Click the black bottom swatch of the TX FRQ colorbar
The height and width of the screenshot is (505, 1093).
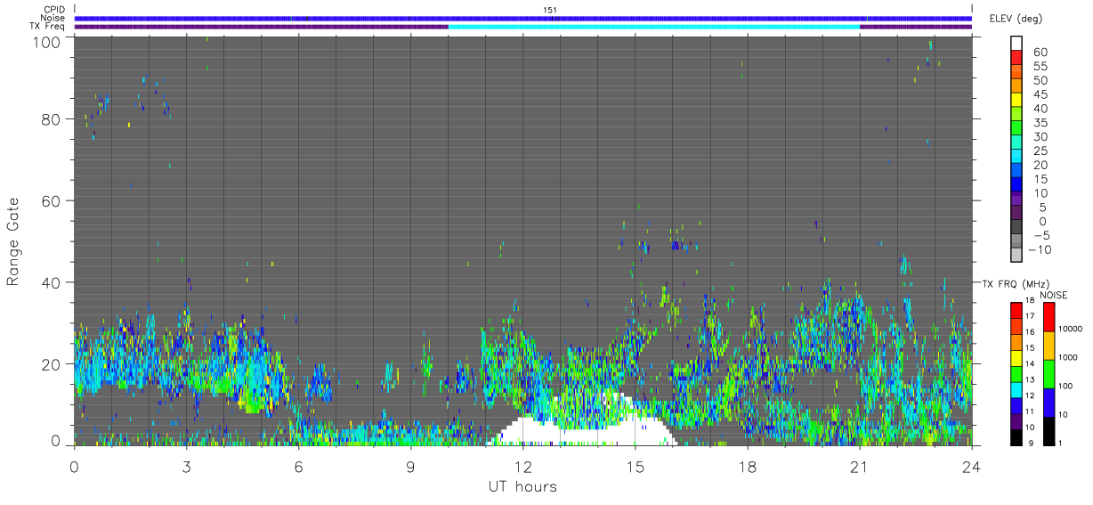1016,438
